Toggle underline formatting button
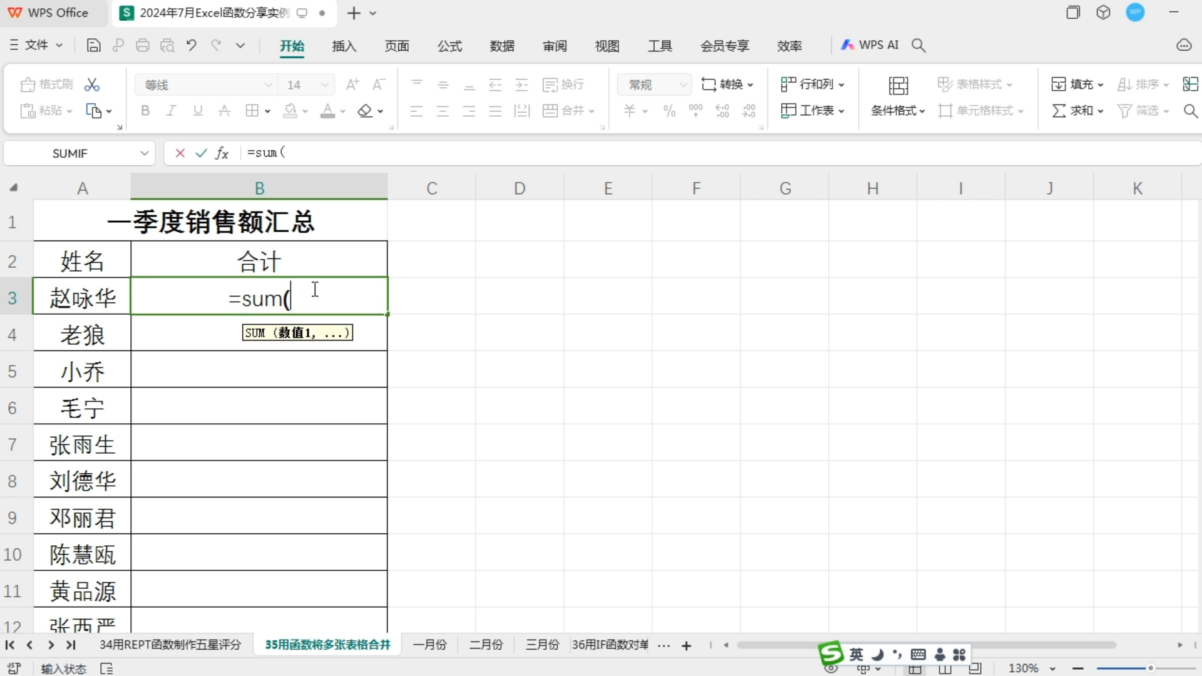 198,111
